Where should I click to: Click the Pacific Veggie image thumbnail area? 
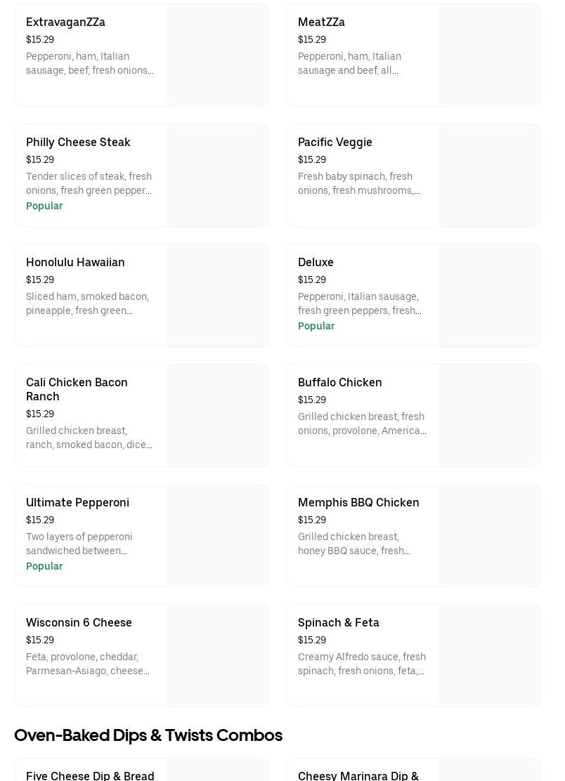[x=490, y=176]
